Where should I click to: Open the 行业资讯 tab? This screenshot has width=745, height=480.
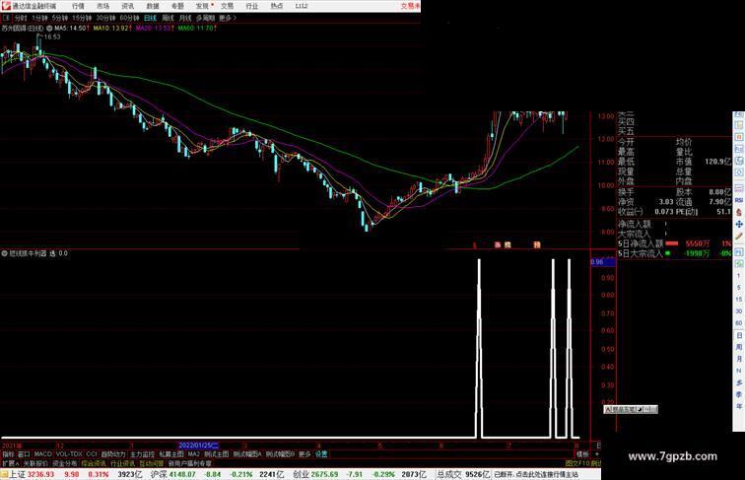[122, 463]
